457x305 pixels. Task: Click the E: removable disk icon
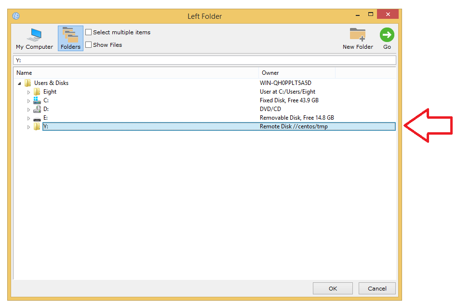tap(37, 118)
